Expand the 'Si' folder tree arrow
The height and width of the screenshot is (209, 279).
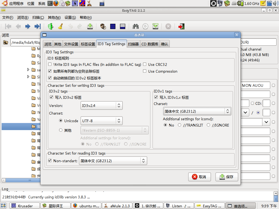tap(28, 77)
